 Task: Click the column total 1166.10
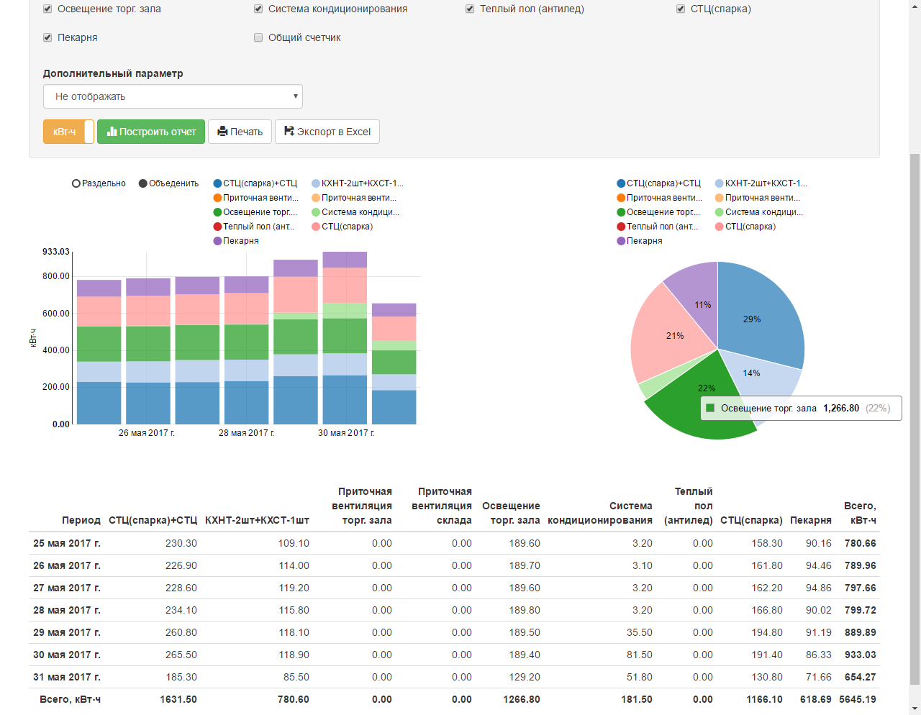pyautogui.click(x=764, y=699)
